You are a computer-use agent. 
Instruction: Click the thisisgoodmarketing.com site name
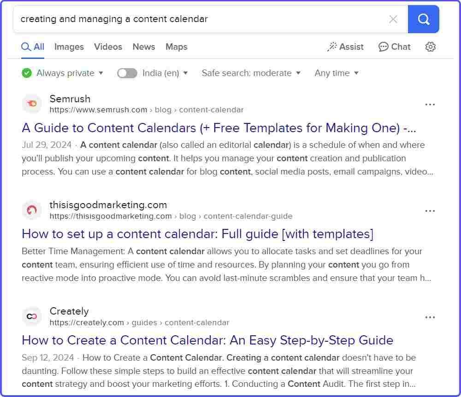click(108, 204)
